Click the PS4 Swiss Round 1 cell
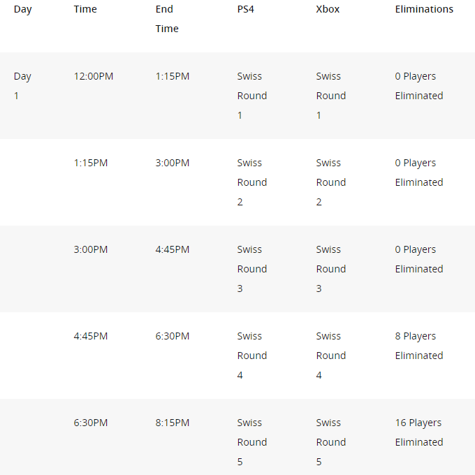Image resolution: width=475 pixels, height=475 pixels. point(251,96)
